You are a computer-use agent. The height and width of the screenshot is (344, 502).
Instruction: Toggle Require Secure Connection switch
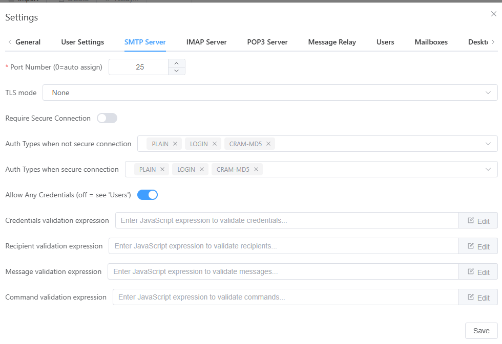click(107, 118)
